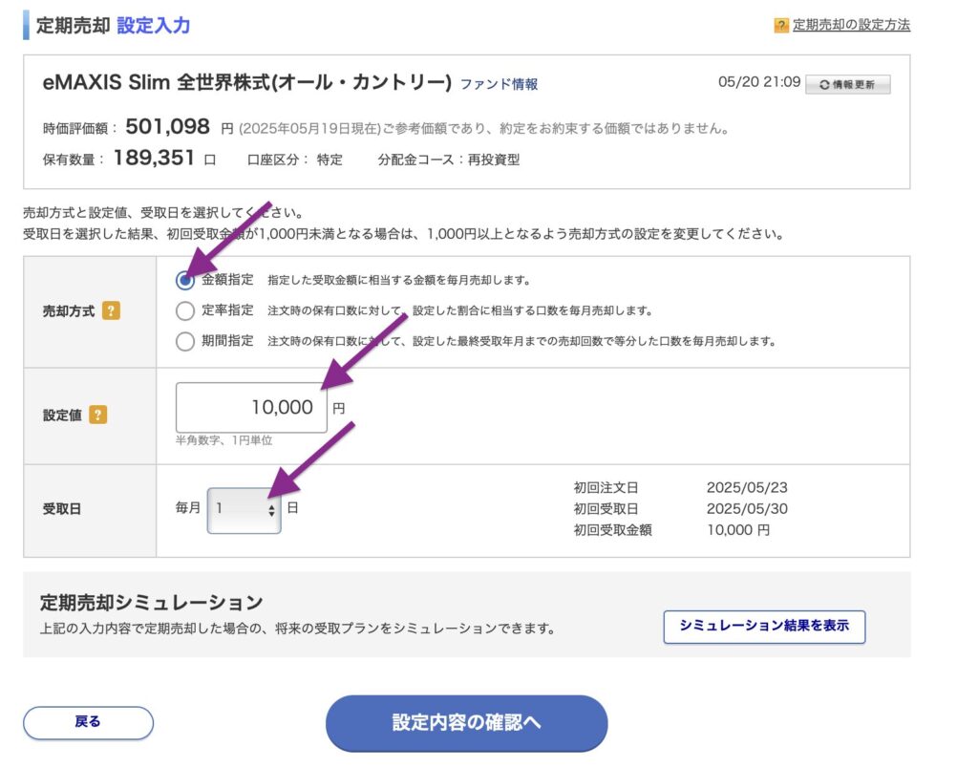
Task: Click the 初回注文日 date 2025/05/23
Action: pyautogui.click(x=747, y=487)
